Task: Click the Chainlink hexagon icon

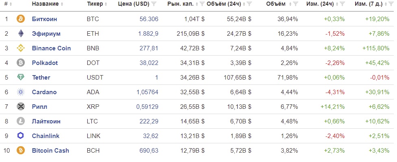Action: [x=21, y=136]
